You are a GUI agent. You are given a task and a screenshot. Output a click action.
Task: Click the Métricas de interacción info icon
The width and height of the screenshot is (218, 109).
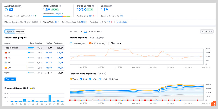pos(25,22)
